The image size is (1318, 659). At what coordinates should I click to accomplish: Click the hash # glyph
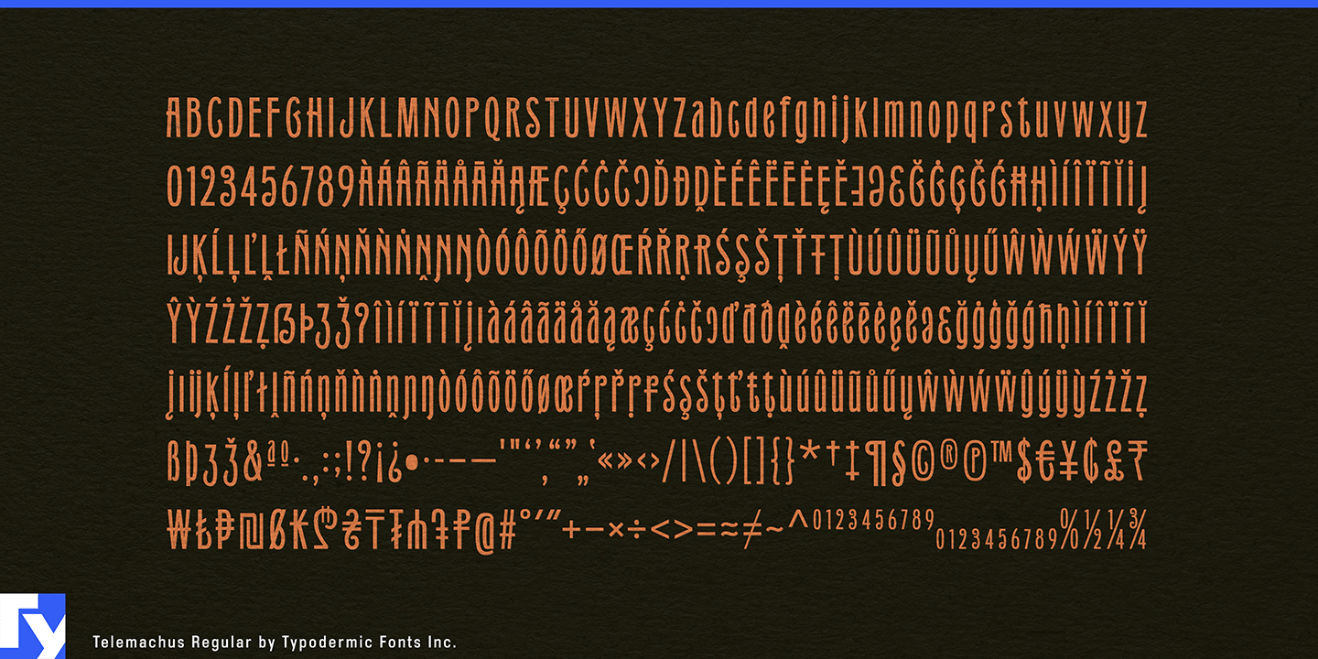[506, 533]
